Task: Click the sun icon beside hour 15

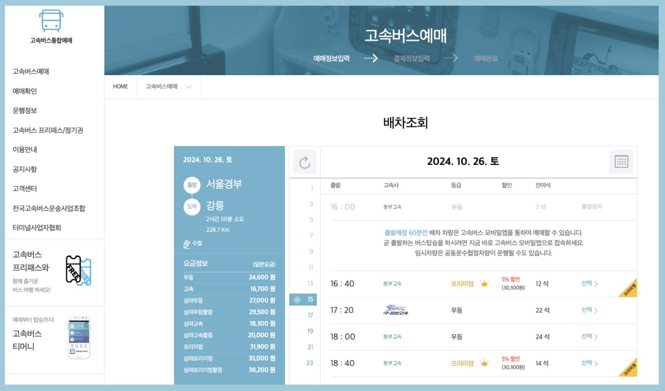Action: coord(296,299)
